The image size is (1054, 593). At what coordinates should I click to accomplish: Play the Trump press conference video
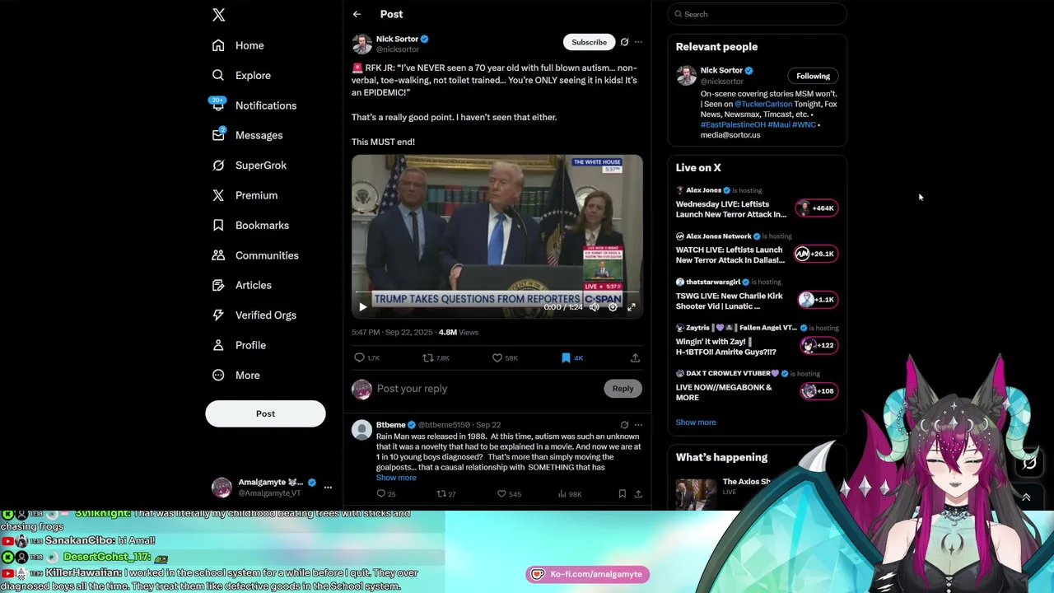[x=362, y=307]
